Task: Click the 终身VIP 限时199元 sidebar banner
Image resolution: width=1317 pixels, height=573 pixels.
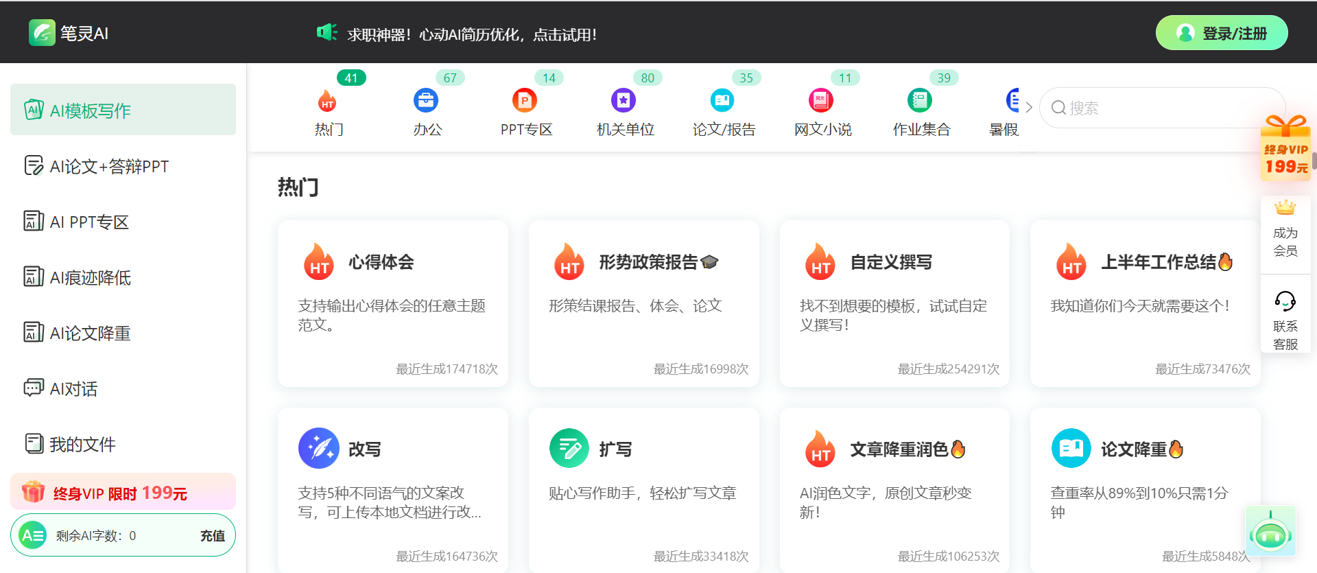Action: click(x=123, y=492)
